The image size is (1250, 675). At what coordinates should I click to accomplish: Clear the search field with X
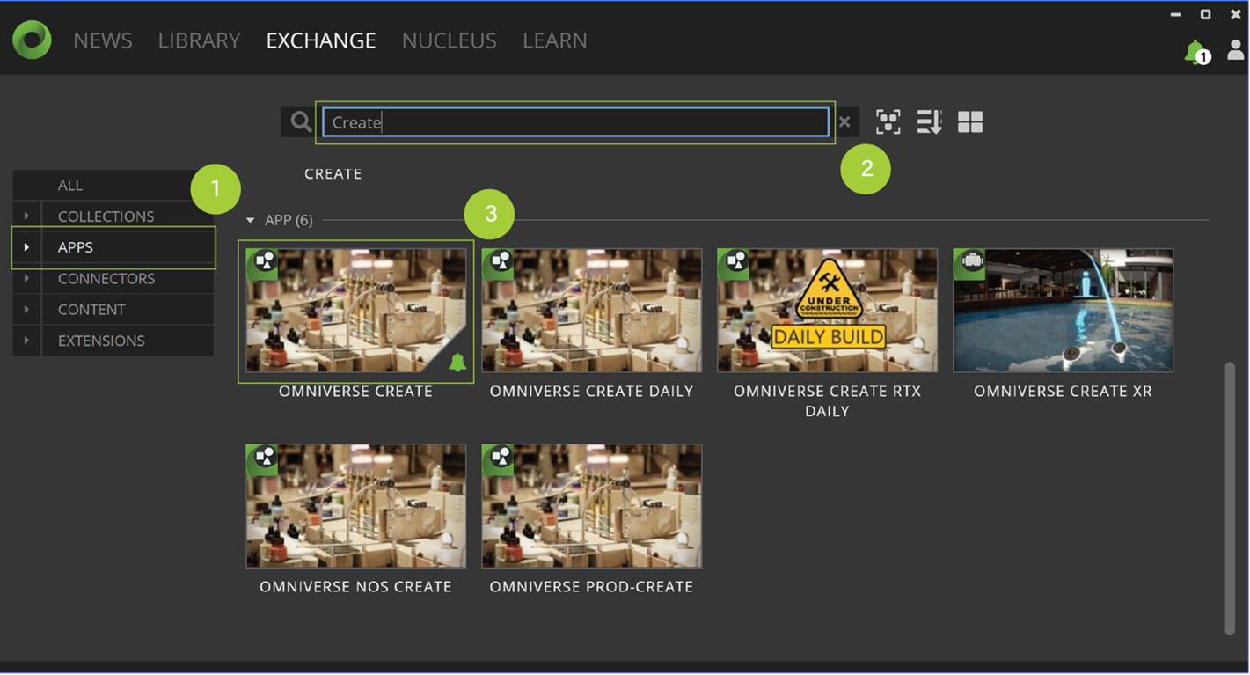(844, 122)
